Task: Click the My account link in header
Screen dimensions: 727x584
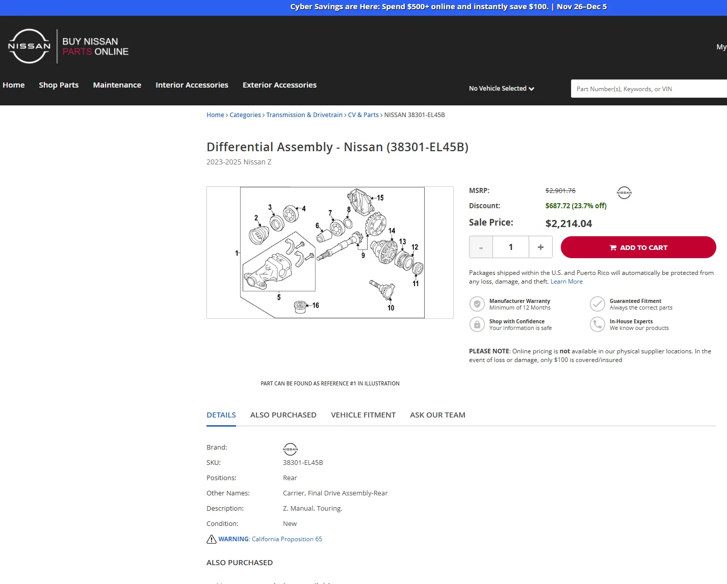Action: tap(721, 47)
